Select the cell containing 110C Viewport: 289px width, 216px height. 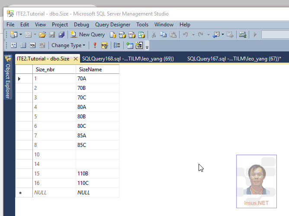tap(97, 183)
